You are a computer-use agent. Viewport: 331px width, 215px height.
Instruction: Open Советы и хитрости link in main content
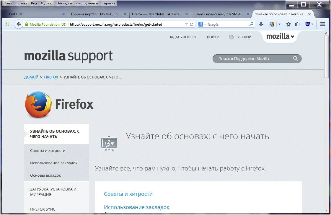point(128,194)
